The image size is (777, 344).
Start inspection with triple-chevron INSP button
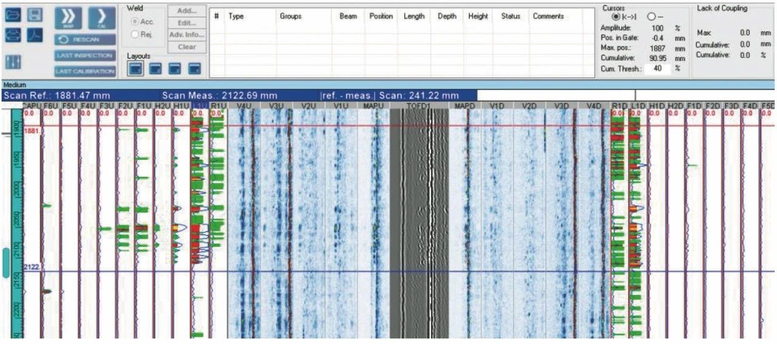67,18
